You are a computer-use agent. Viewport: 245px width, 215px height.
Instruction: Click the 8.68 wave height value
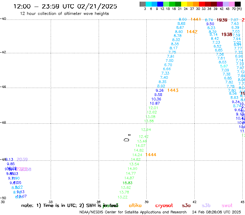181,23
